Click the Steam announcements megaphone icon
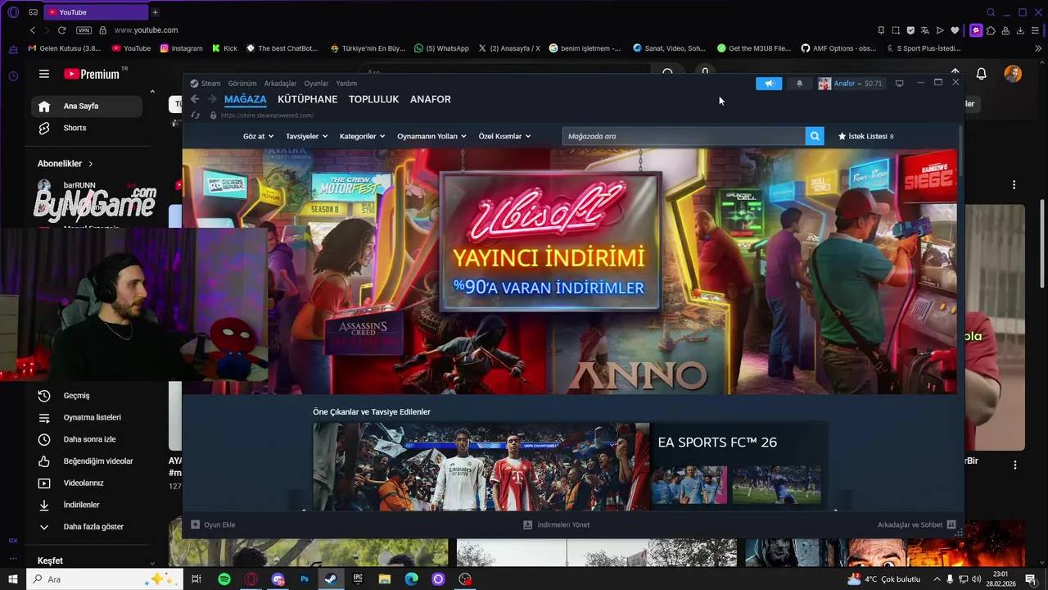Screen dimensions: 1048x590 (769, 84)
